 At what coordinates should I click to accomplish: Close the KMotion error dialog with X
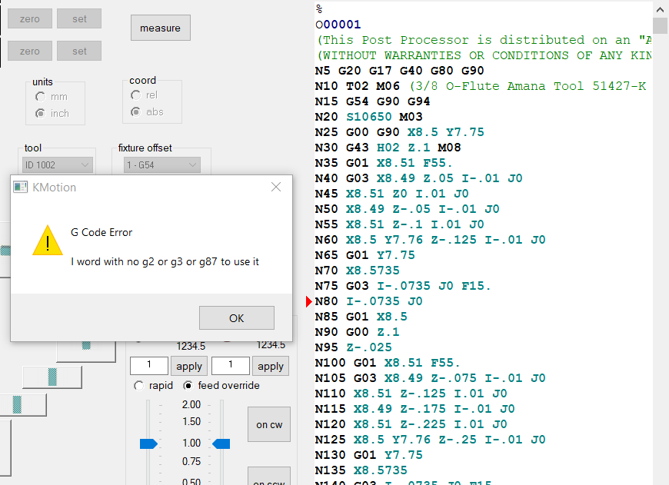click(x=276, y=187)
